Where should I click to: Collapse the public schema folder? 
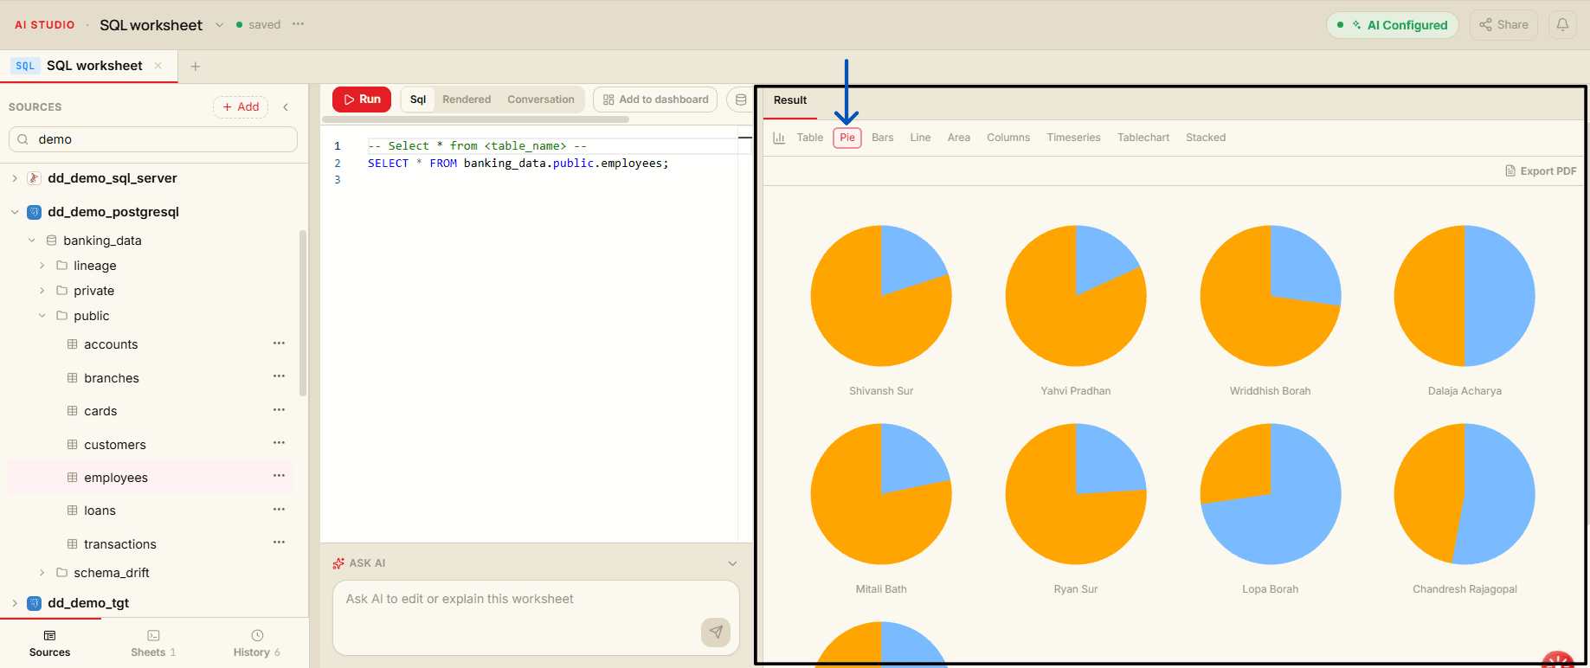[42, 316]
